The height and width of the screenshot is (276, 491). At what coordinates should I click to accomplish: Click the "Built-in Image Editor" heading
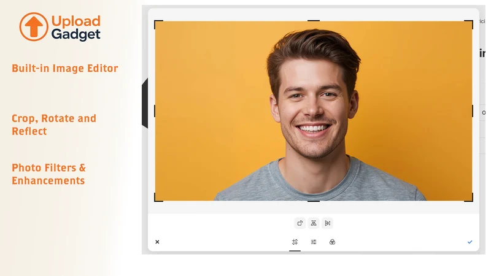(x=65, y=68)
